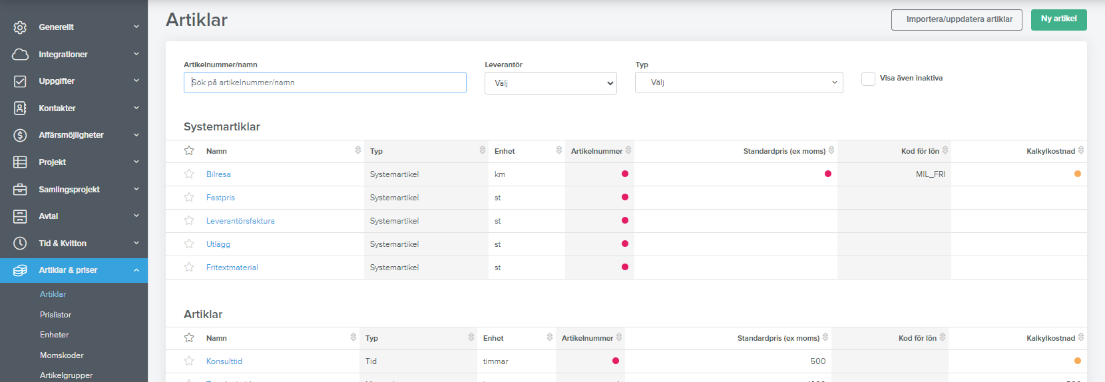
Task: Sort Systemartiklar by Kod för lön arrows
Action: (x=945, y=150)
